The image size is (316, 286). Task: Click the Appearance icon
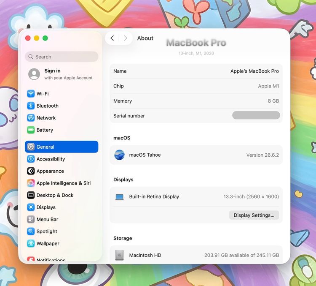click(31, 171)
